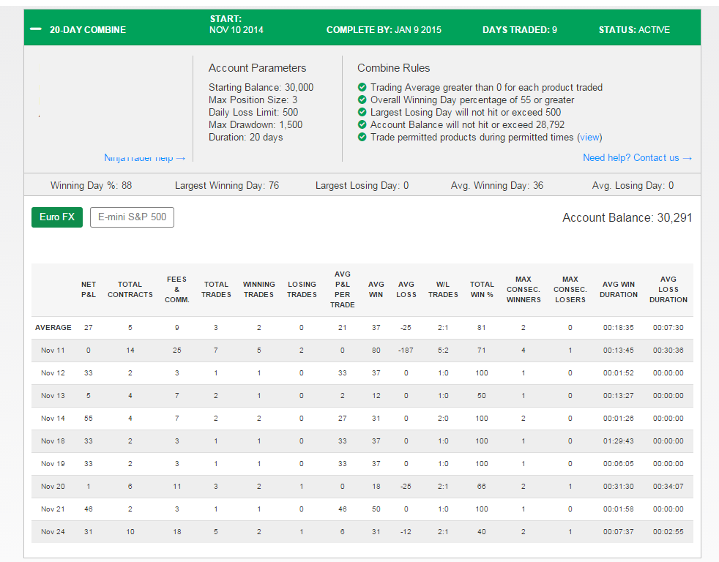Click the 01:29:43 win duration for Nov 18
Viewport: 719px width, 562px height.
(618, 441)
